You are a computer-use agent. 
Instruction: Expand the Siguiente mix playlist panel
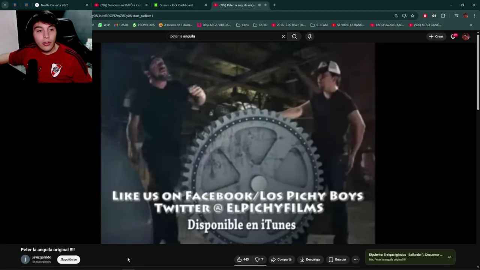[x=449, y=257]
